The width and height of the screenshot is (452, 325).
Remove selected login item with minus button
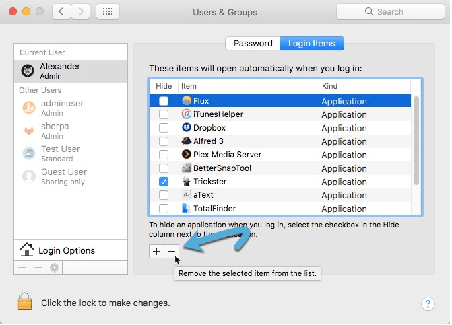click(x=171, y=251)
